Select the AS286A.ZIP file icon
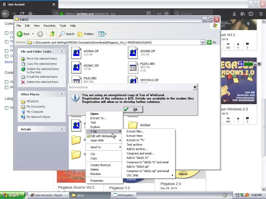266x199 pixels. pyautogui.click(x=76, y=53)
